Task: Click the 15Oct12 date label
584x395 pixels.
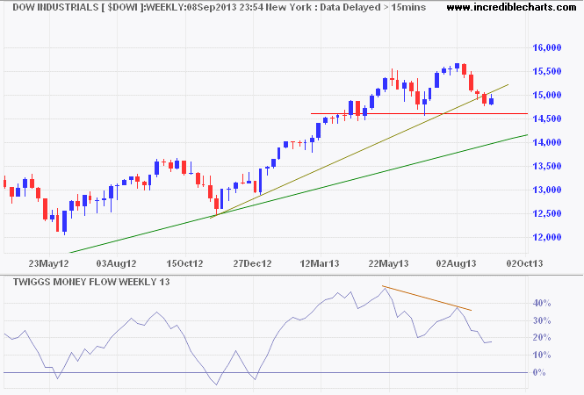Action: (x=184, y=263)
